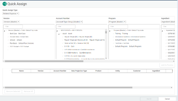Collapse the Version (Master) Total node
Image resolution: width=178 pixels, height=101 pixels.
5,31
